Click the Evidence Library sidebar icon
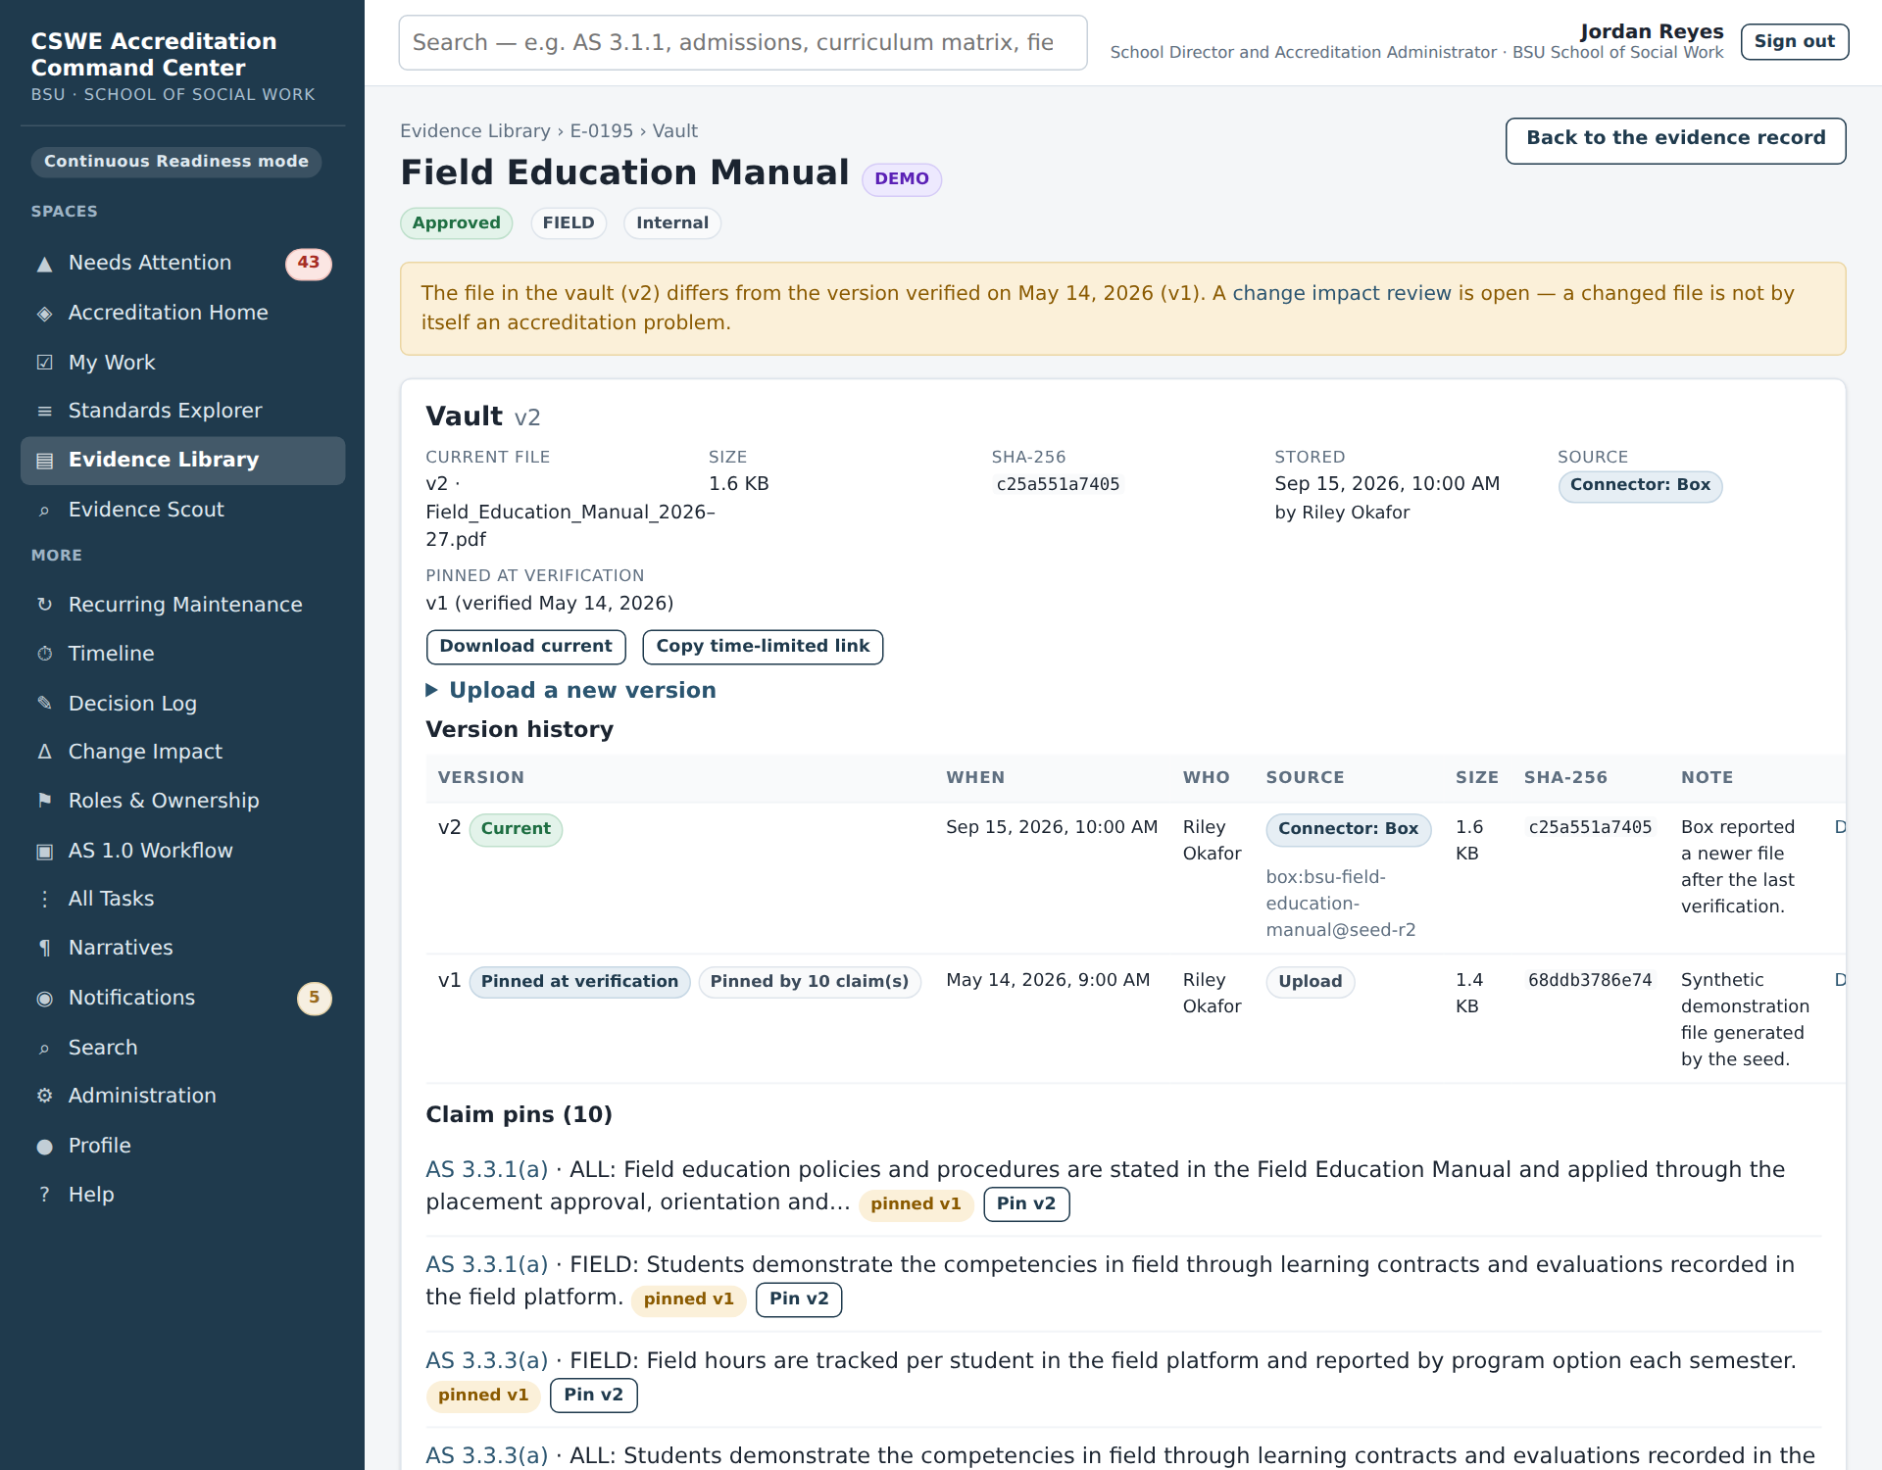Viewport: 1882px width, 1470px height. [44, 461]
